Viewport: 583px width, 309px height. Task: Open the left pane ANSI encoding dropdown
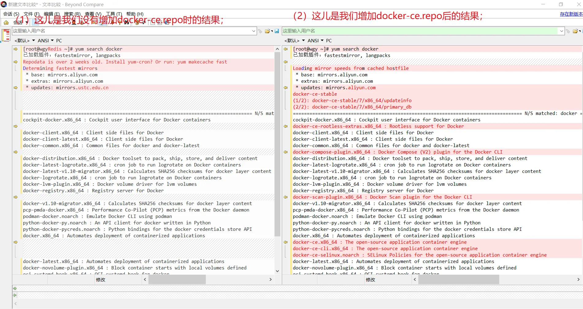point(46,40)
